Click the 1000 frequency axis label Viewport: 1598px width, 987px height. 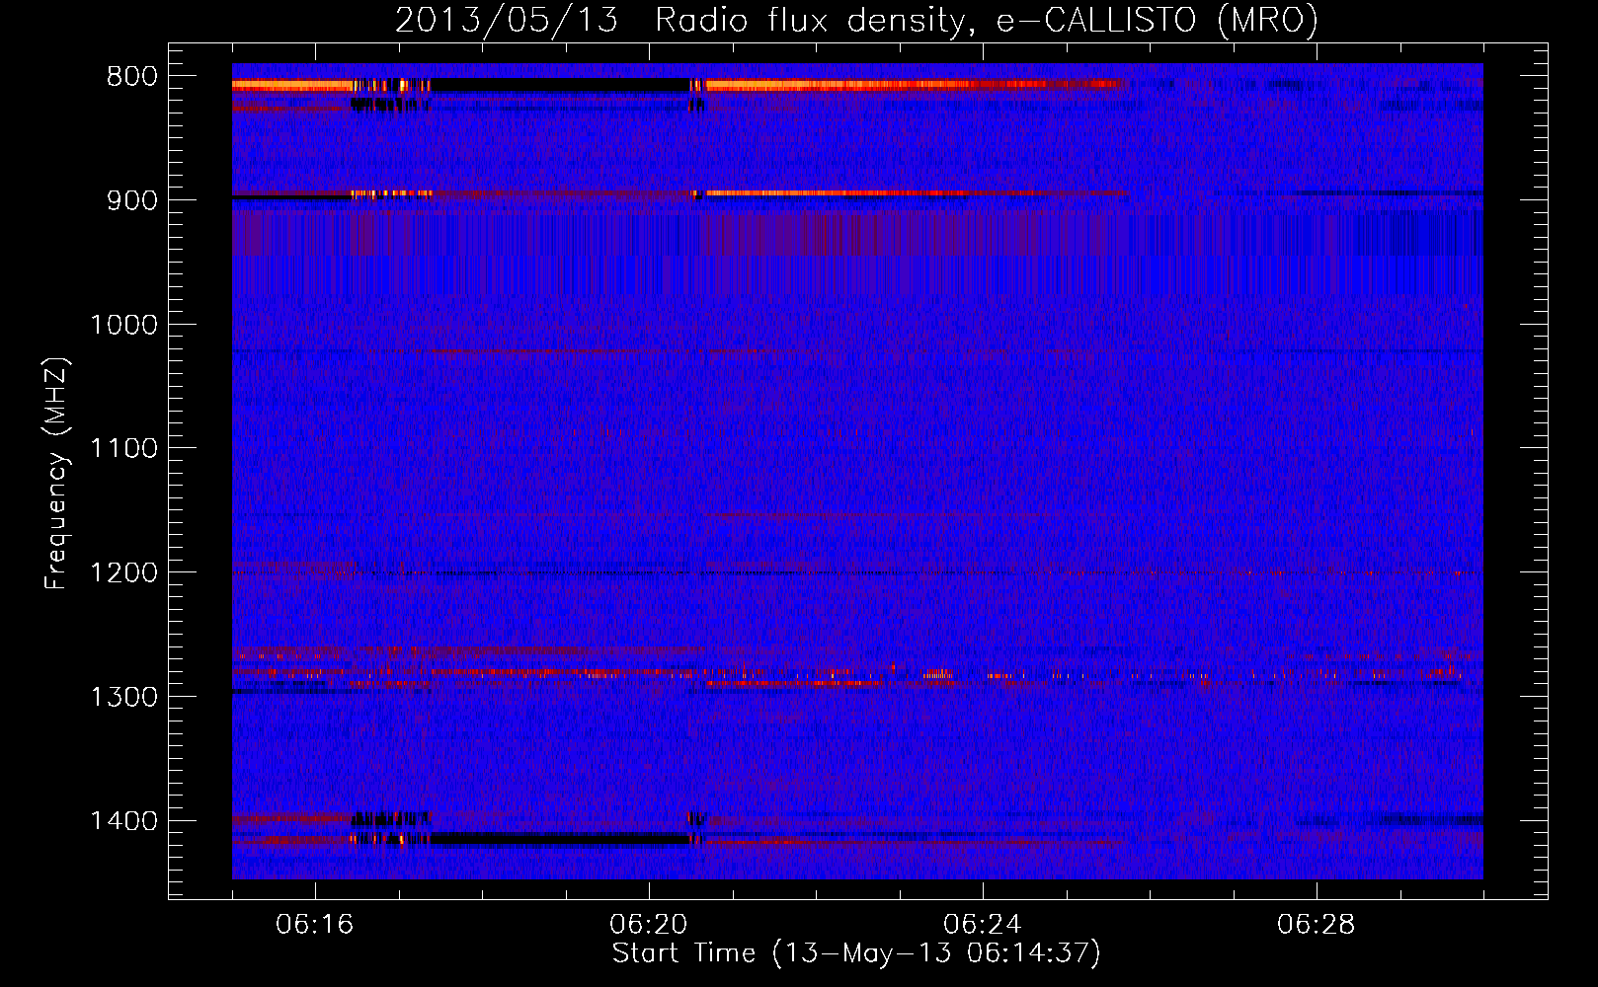click(123, 325)
